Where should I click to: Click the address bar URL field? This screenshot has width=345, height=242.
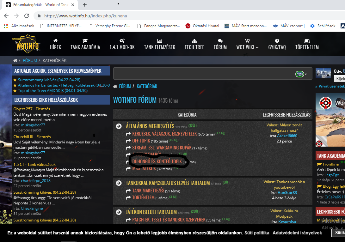click(x=86, y=16)
